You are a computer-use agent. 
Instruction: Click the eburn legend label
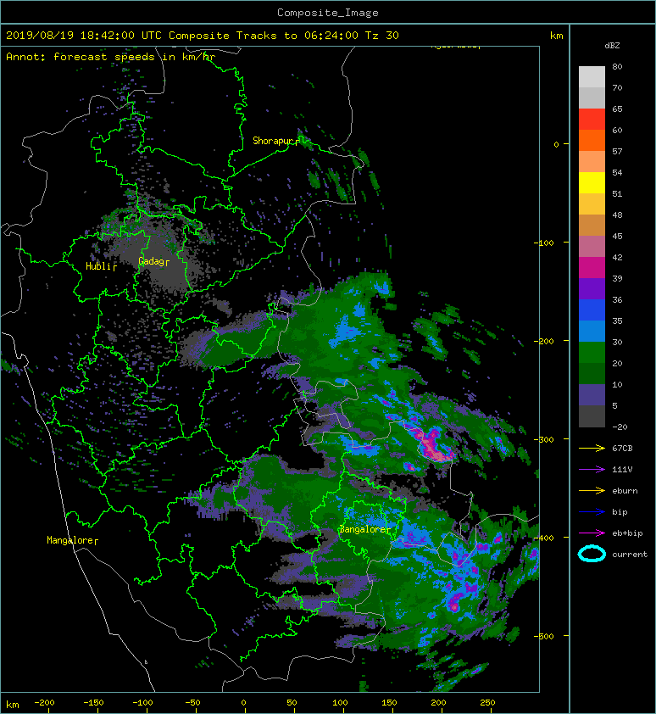[x=625, y=490]
